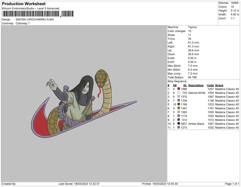Click the Amber Black 3837 color swatch
Viewport: 241px width, 187px height.
(x=179, y=123)
